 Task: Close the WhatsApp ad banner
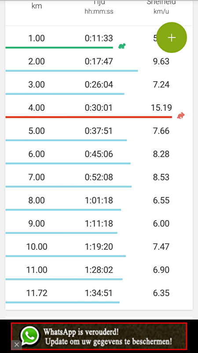pyautogui.click(x=17, y=345)
